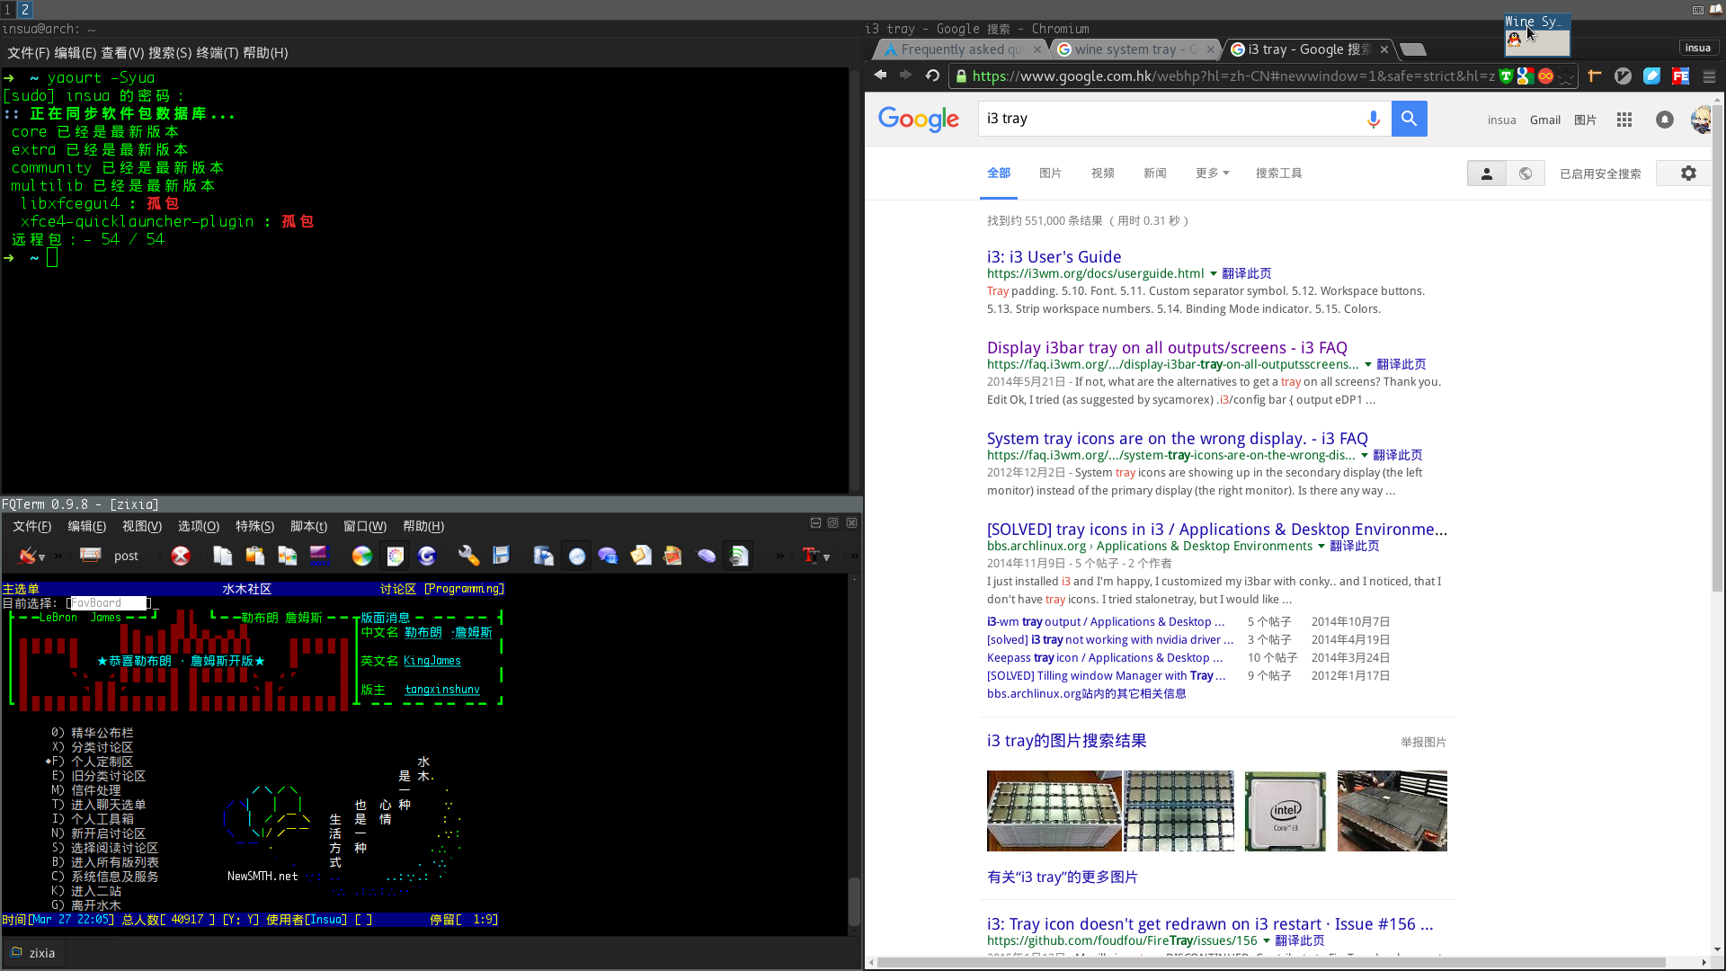Viewport: 1726px width, 971px height.
Task: Click the Google notifications bell icon
Action: pos(1664,120)
